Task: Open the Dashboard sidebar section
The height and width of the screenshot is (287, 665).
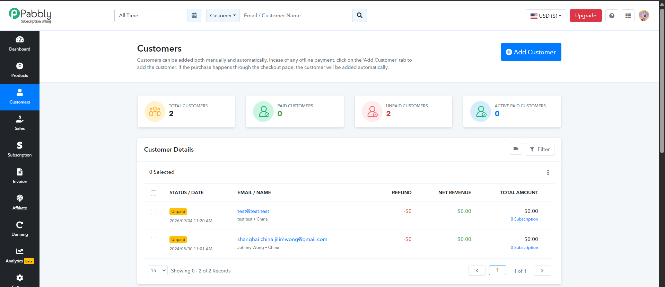Action: click(x=20, y=44)
